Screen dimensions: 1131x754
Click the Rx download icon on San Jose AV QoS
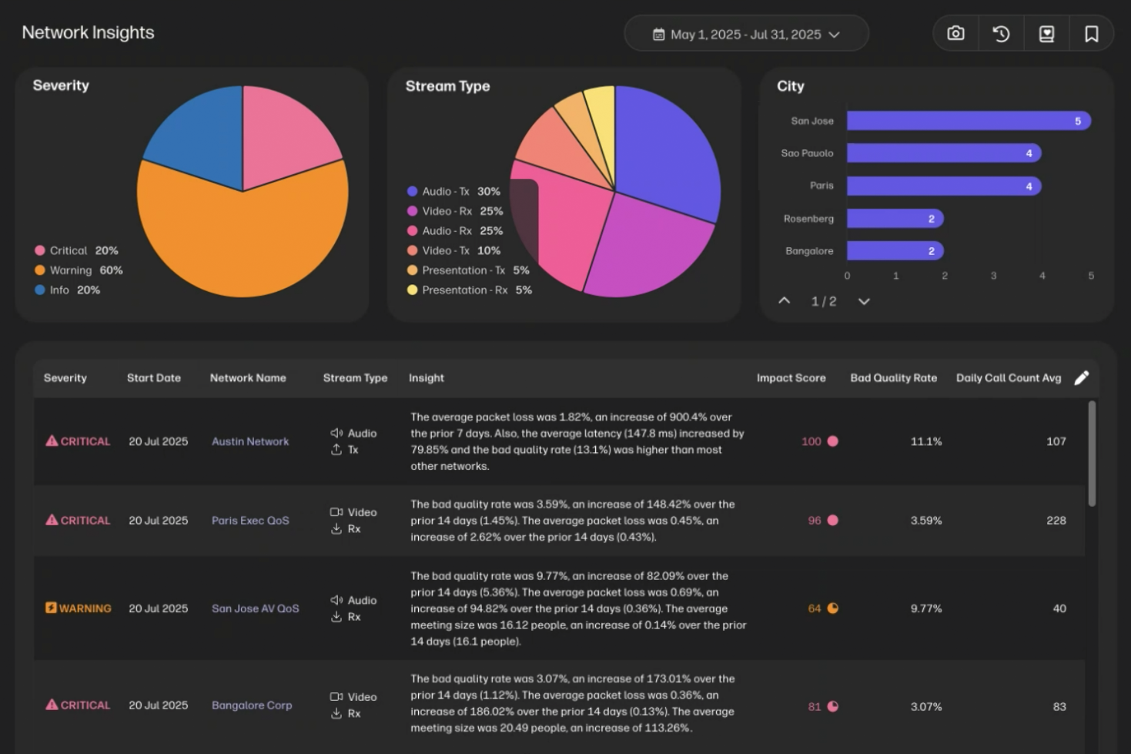(x=336, y=616)
